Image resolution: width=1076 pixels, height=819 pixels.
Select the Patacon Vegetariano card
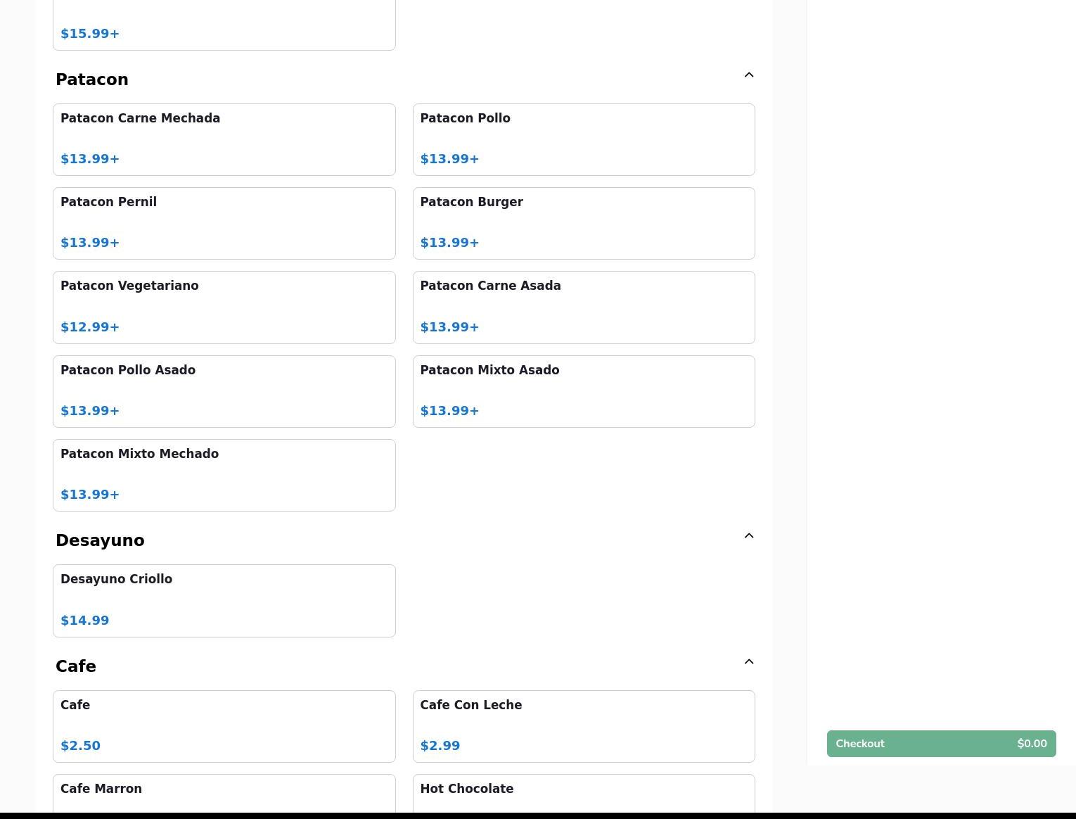(224, 307)
